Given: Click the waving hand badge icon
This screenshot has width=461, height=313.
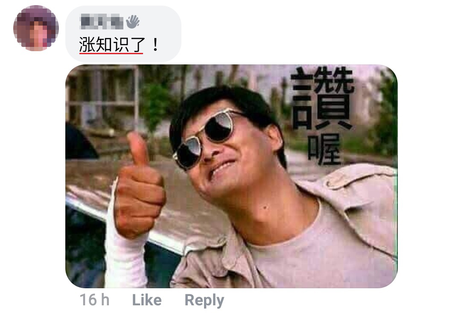Looking at the screenshot, I should 133,22.
